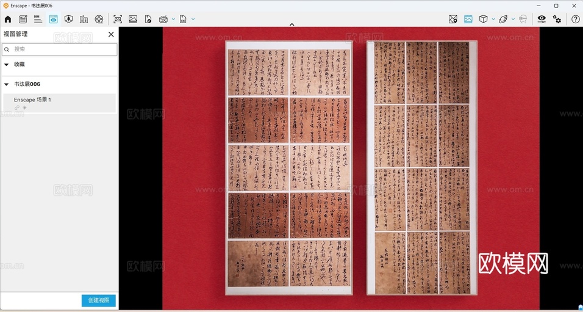Click the VR headset icon
The width and height of the screenshot is (583, 312).
523,20
